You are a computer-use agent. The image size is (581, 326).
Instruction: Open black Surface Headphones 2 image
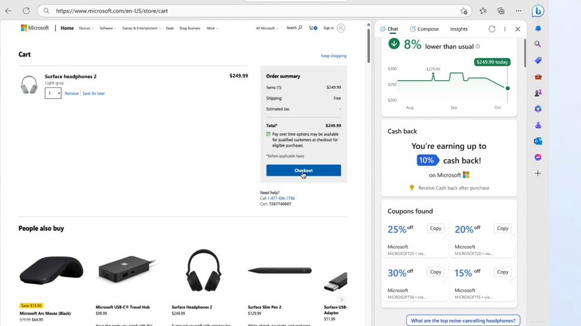point(204,270)
